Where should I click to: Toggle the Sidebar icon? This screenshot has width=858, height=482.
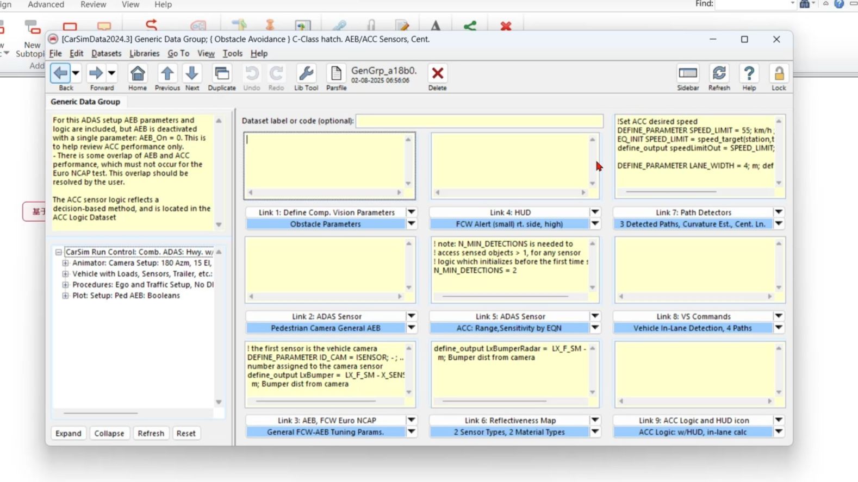tap(688, 73)
